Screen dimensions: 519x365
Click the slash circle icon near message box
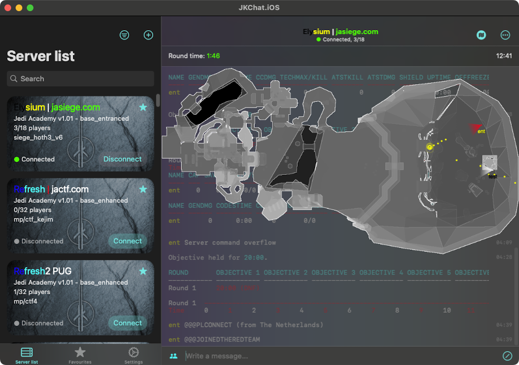tap(507, 356)
